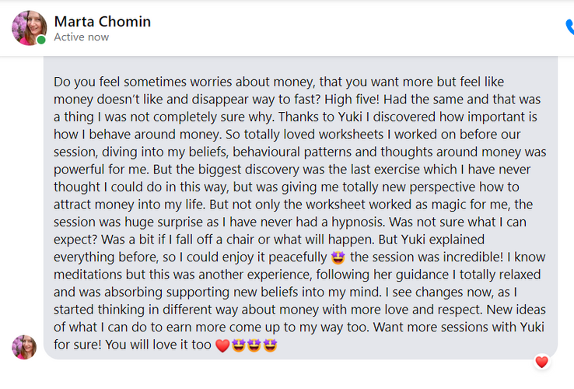Open the heart reaction badge on message
This screenshot has height=389, width=574.
click(x=542, y=362)
